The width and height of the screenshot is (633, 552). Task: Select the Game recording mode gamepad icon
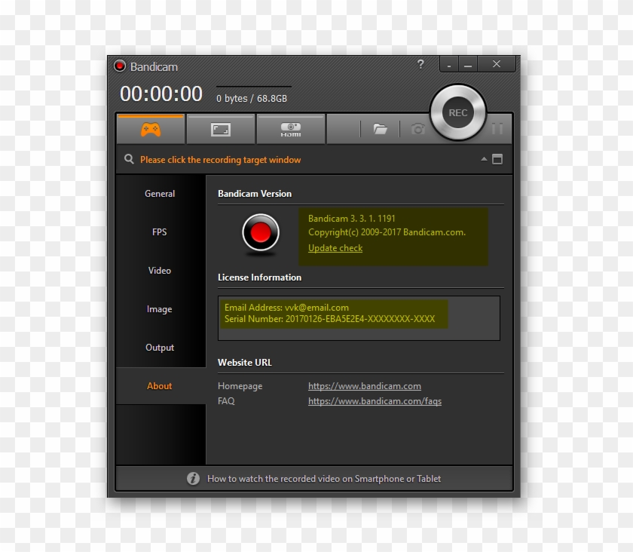(150, 129)
